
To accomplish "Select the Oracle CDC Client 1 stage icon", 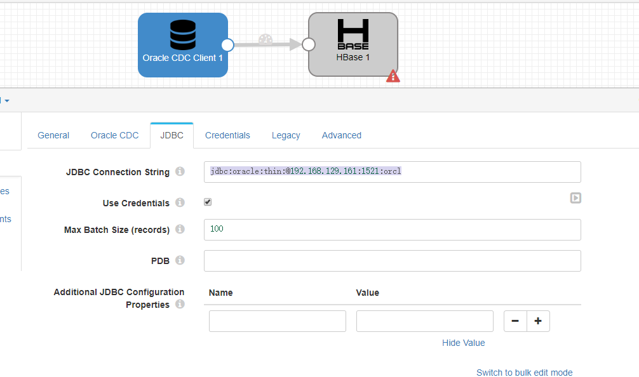I will click(183, 44).
